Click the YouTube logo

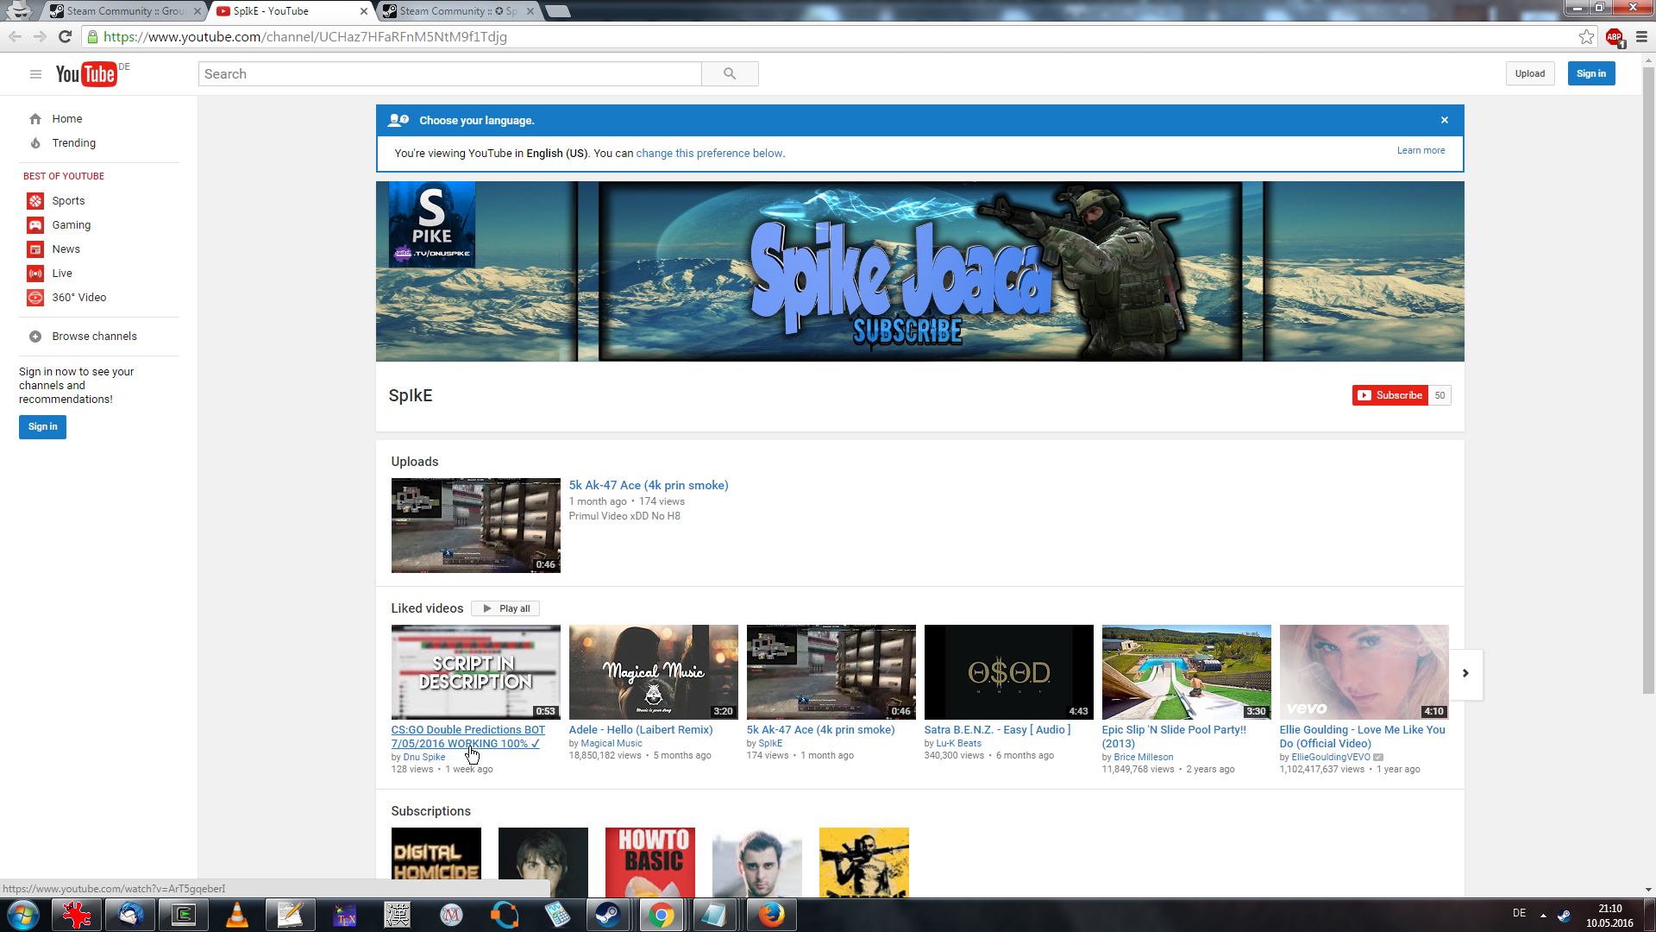(x=86, y=74)
